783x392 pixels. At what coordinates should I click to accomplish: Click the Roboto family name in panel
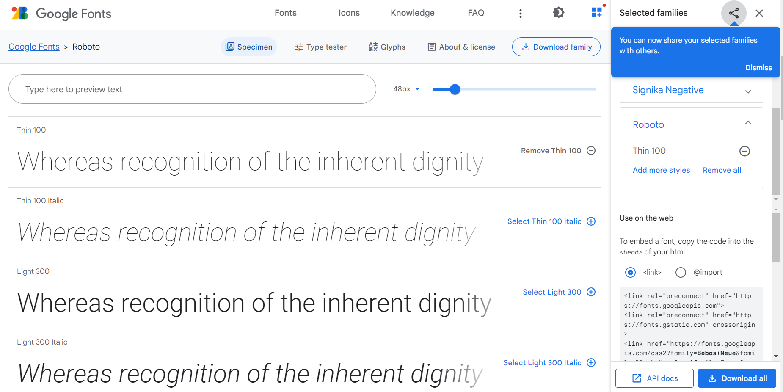(648, 124)
